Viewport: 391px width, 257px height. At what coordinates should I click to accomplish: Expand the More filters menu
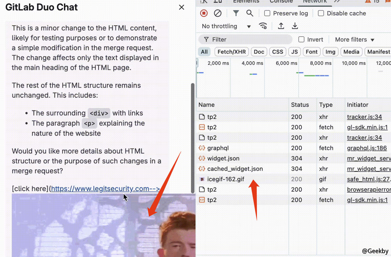pyautogui.click(x=354, y=40)
